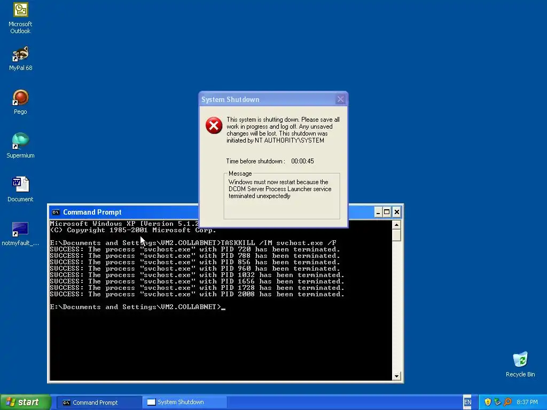
Task: Open the security shield tray icon
Action: pos(488,402)
